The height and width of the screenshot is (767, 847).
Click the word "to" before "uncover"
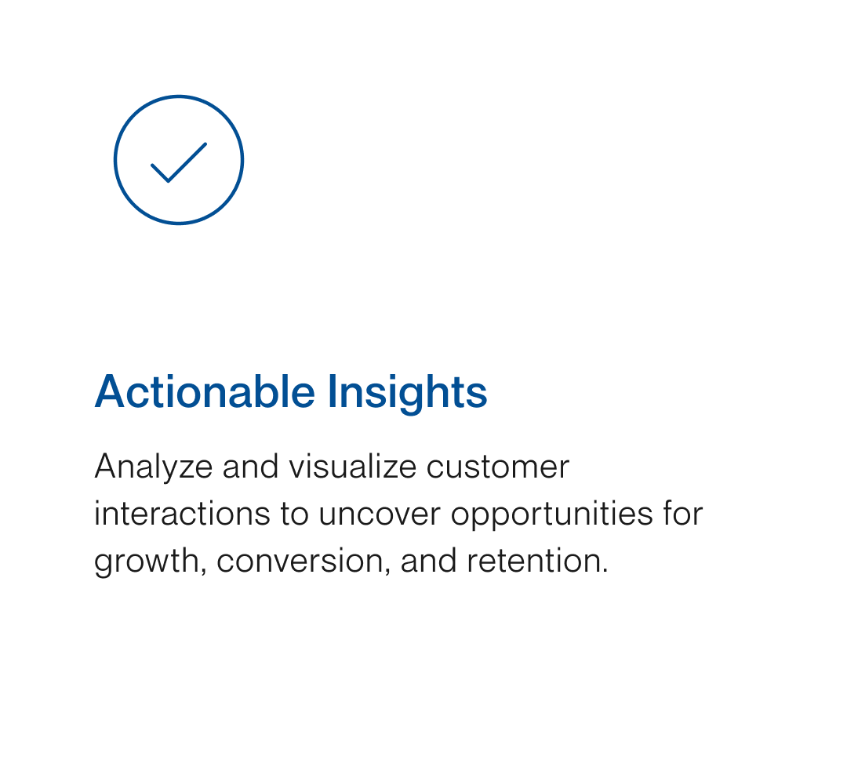(x=294, y=514)
